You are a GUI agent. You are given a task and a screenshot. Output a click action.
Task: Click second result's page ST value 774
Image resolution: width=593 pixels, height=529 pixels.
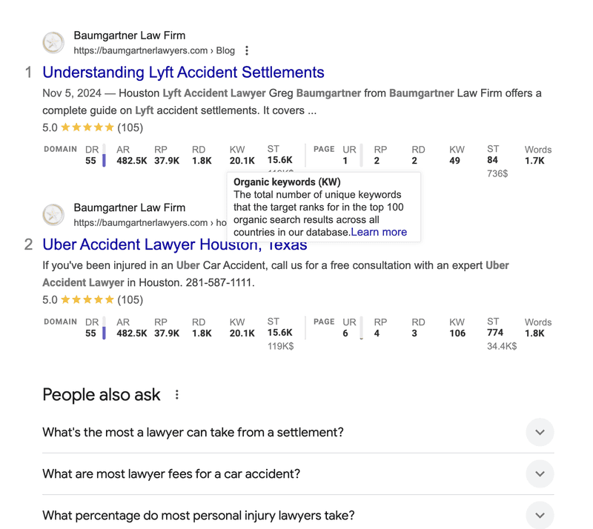pyautogui.click(x=495, y=333)
